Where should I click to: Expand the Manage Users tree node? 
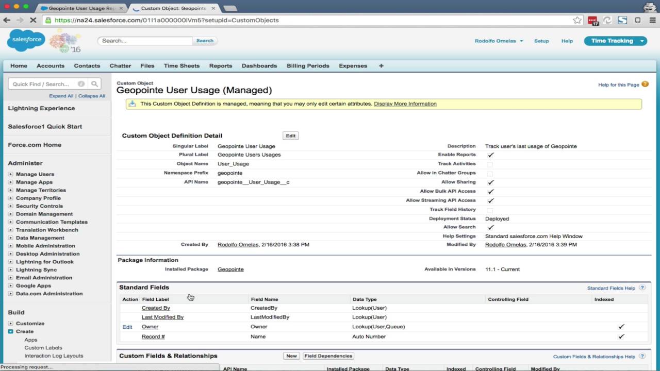[10, 174]
